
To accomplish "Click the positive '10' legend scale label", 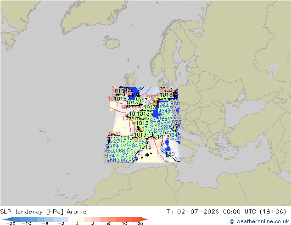I will (x=124, y=223).
